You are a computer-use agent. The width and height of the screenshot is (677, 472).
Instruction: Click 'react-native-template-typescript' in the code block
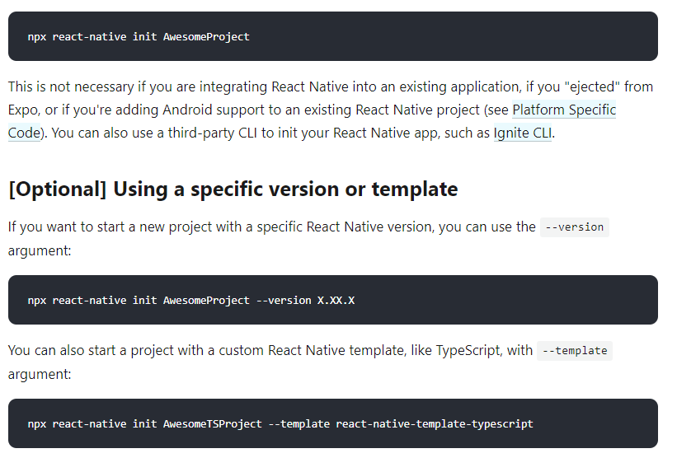(x=435, y=423)
